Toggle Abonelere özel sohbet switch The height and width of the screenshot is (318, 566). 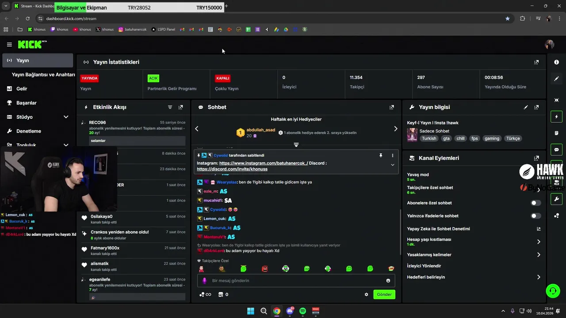[x=535, y=203]
